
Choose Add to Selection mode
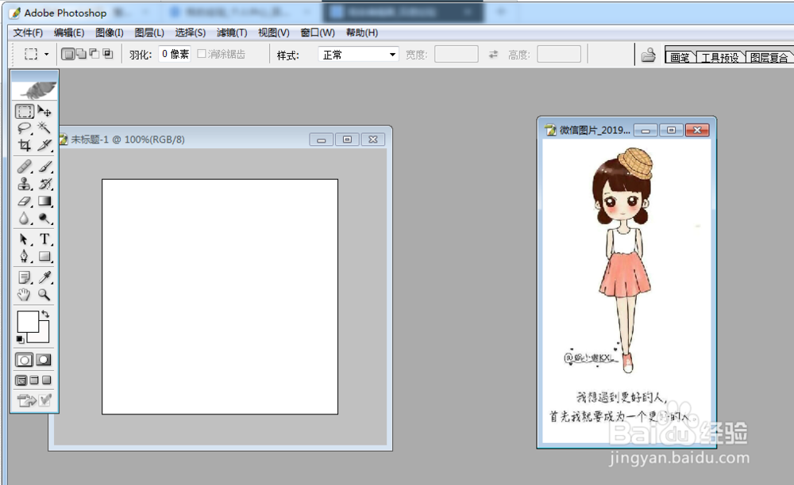pos(80,54)
